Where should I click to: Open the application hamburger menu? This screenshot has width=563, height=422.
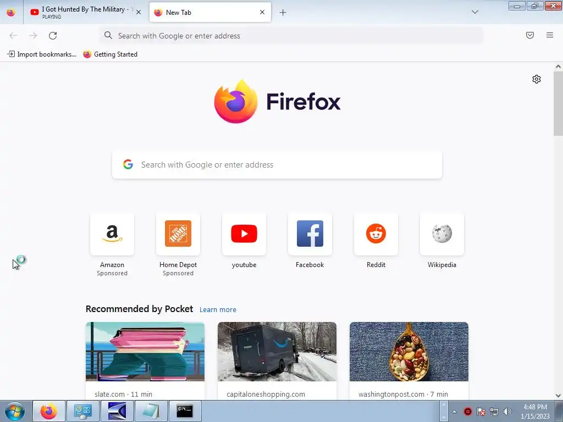(x=550, y=35)
